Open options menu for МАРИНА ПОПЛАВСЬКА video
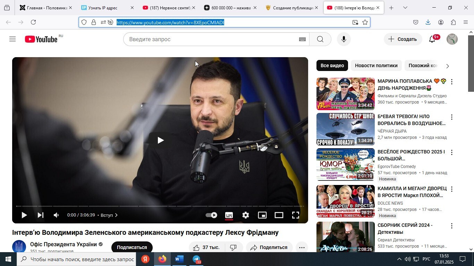 [451, 82]
